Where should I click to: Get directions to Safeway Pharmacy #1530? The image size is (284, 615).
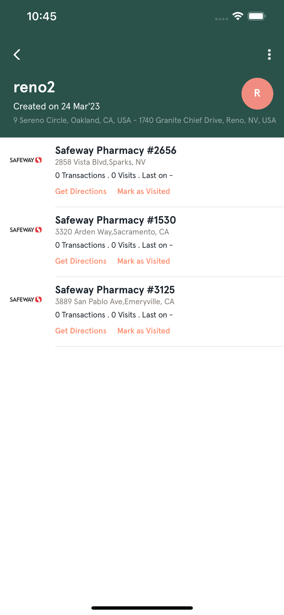(81, 261)
